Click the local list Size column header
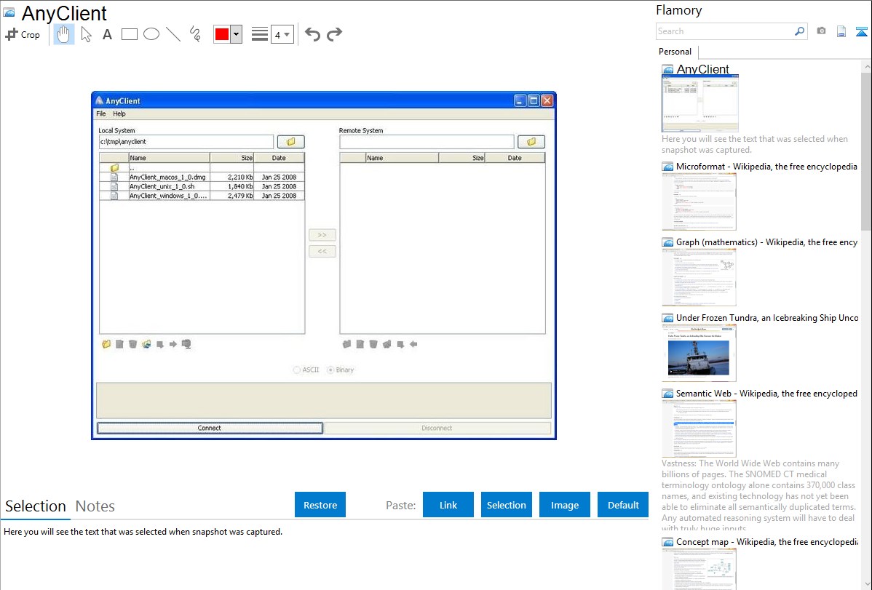The image size is (872, 590). (232, 158)
